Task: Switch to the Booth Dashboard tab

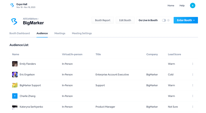Action: click(x=19, y=33)
